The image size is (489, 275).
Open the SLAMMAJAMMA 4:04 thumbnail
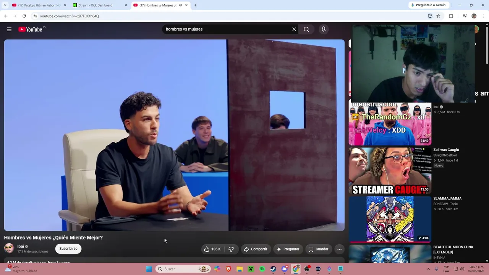(390, 219)
